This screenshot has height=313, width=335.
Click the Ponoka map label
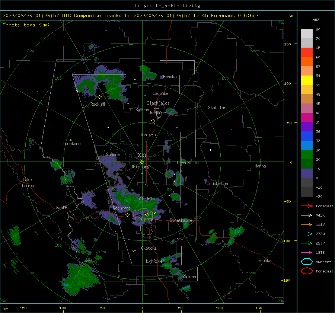(x=170, y=77)
